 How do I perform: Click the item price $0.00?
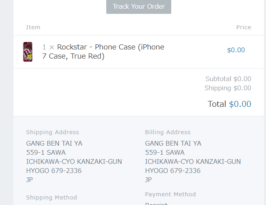pos(236,50)
